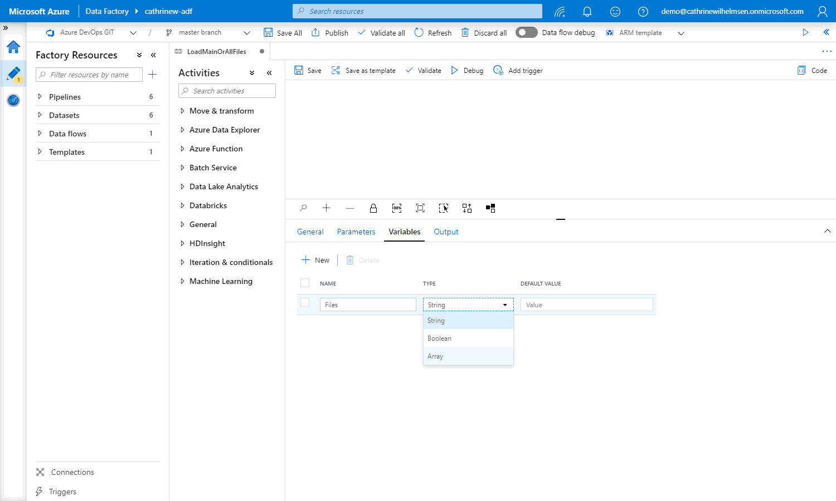This screenshot has width=836, height=501.
Task: Click the Default Value input field
Action: click(x=586, y=305)
